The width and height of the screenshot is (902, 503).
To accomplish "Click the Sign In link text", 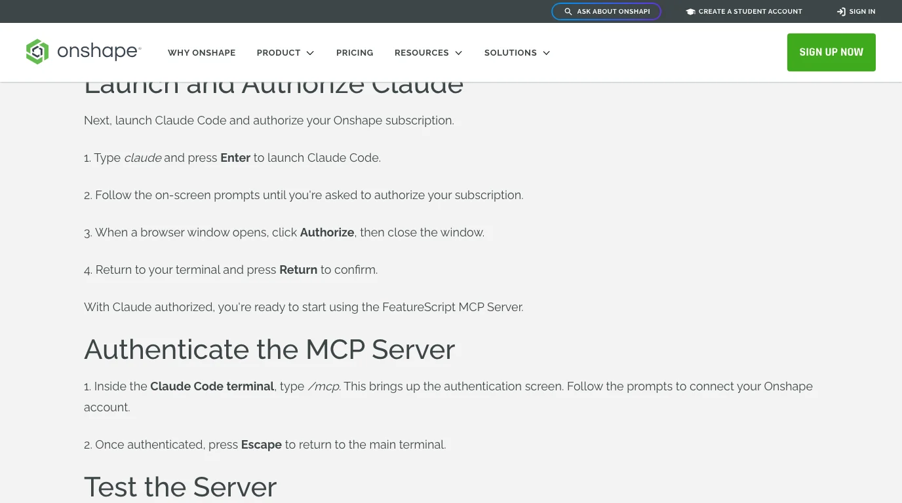I will point(862,12).
